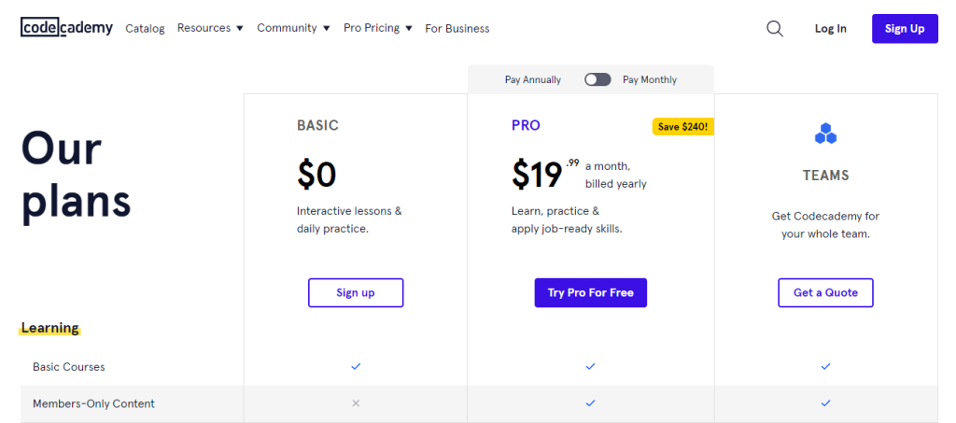Click the Save $240! yellow badge
The width and height of the screenshot is (956, 423).
[682, 127]
